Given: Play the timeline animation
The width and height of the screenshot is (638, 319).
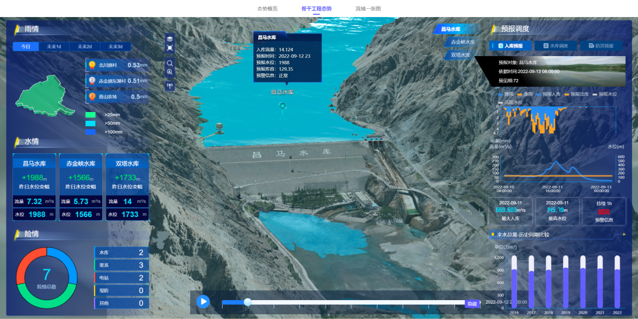Looking at the screenshot, I should point(203,301).
